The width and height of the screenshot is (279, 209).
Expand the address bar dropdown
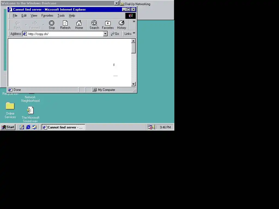[x=105, y=34]
